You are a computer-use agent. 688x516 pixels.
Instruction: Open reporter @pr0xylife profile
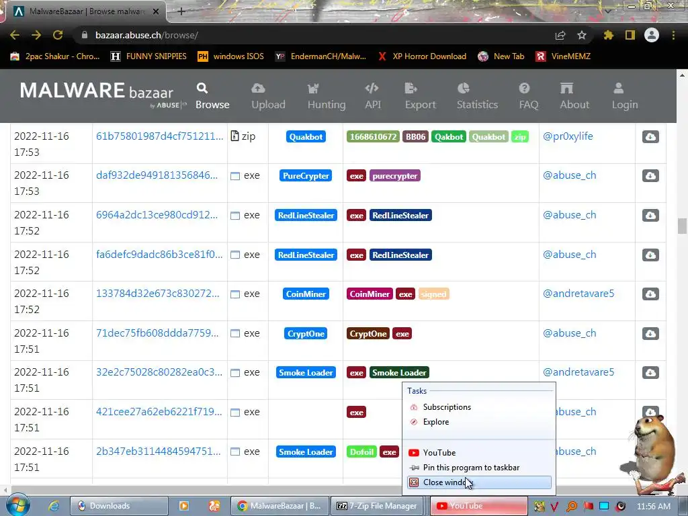(x=568, y=136)
